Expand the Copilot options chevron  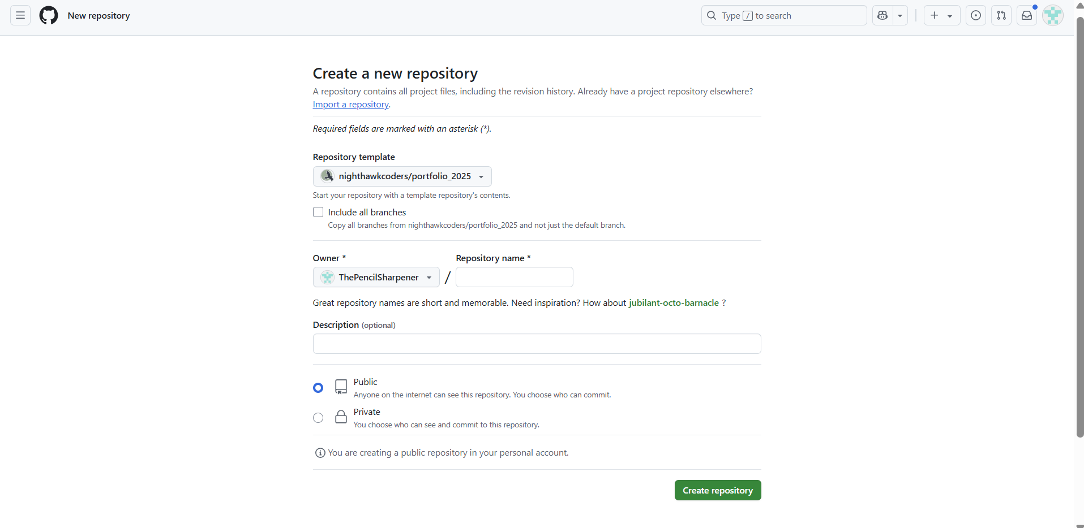coord(900,15)
